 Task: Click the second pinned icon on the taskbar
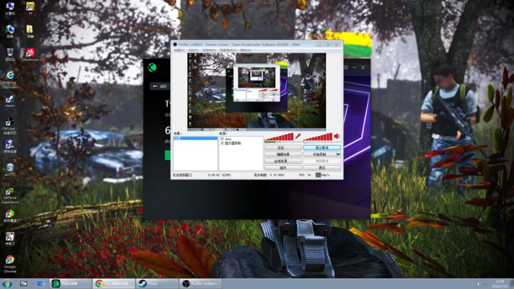click(24, 283)
